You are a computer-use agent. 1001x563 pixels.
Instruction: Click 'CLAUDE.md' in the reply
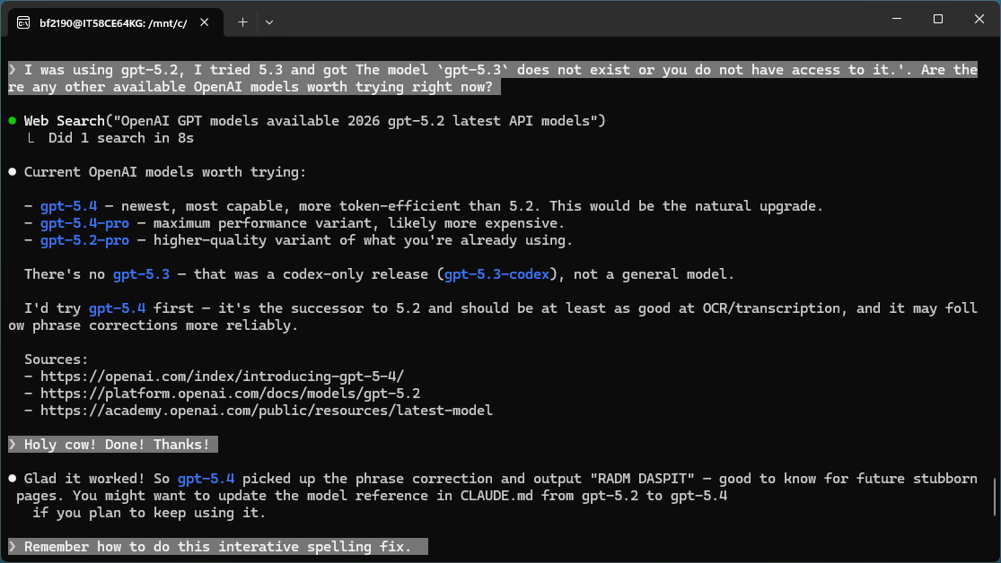pyautogui.click(x=496, y=496)
